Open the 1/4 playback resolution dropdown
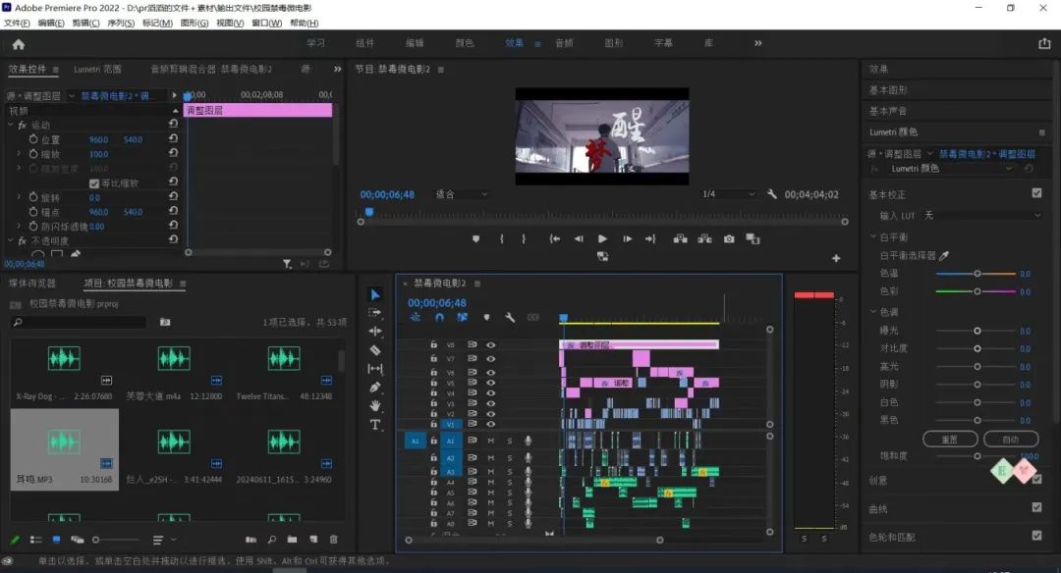This screenshot has height=573, width=1061. click(x=728, y=194)
